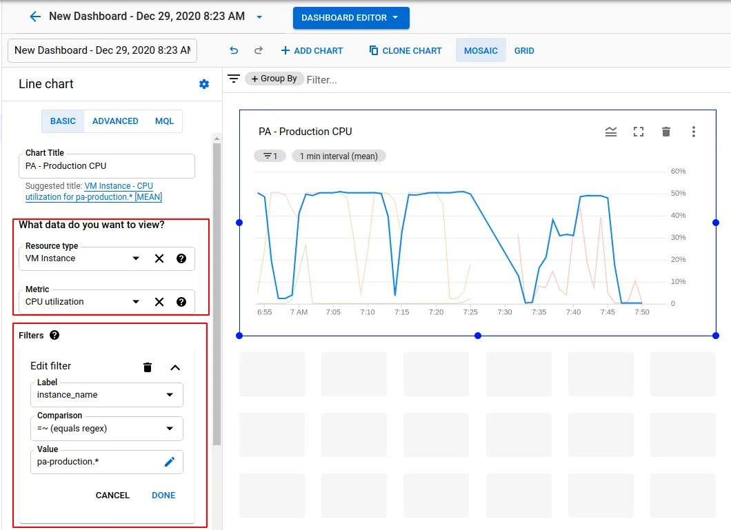Open the Dashboard Editor dropdown button
Image resolution: width=731 pixels, height=530 pixels.
click(x=351, y=18)
